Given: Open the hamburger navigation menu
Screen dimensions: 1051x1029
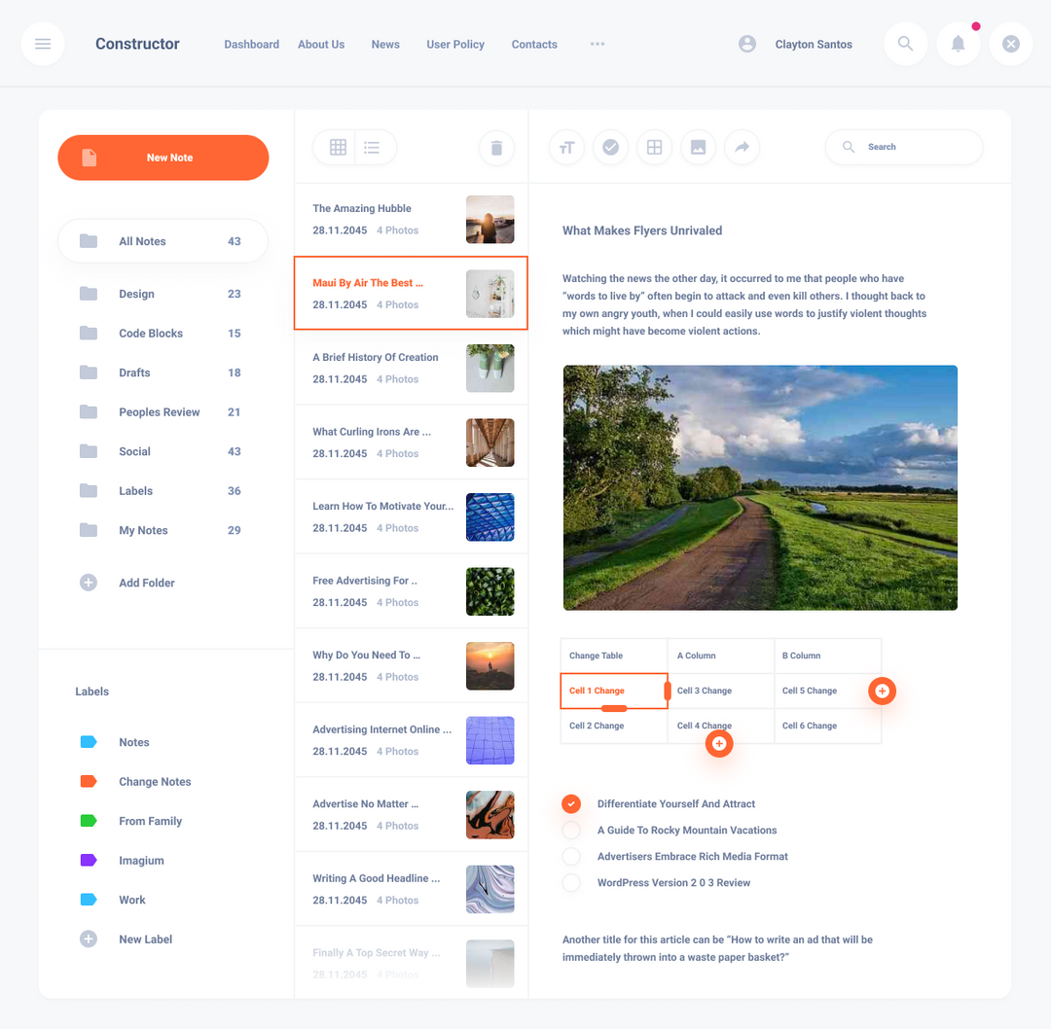Looking at the screenshot, I should point(43,44).
